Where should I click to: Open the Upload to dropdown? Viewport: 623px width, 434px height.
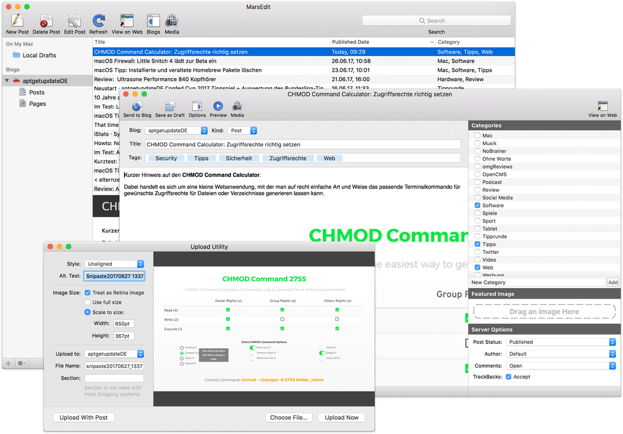114,354
